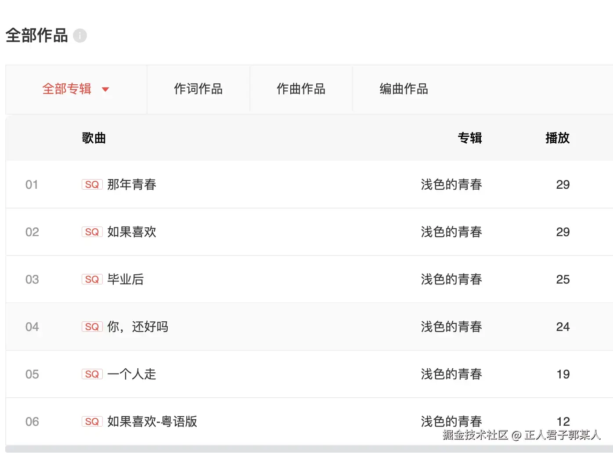Image resolution: width=613 pixels, height=453 pixels.
Task: Click the SQ badge for 一个人走
Action: [x=92, y=374]
